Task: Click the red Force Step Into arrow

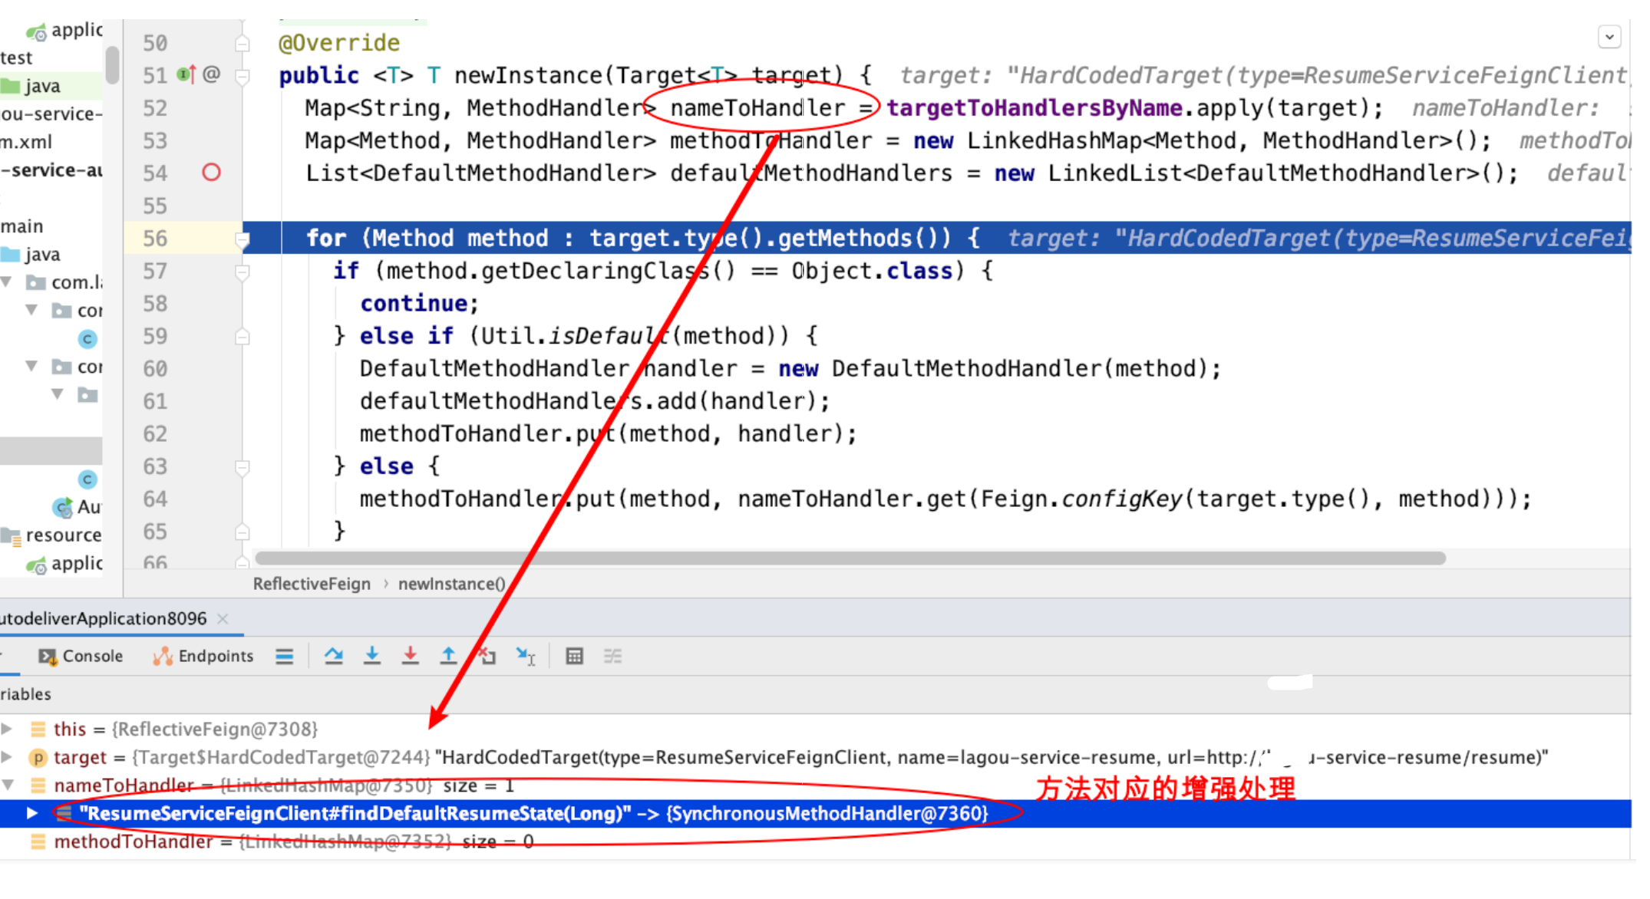Action: [x=411, y=656]
